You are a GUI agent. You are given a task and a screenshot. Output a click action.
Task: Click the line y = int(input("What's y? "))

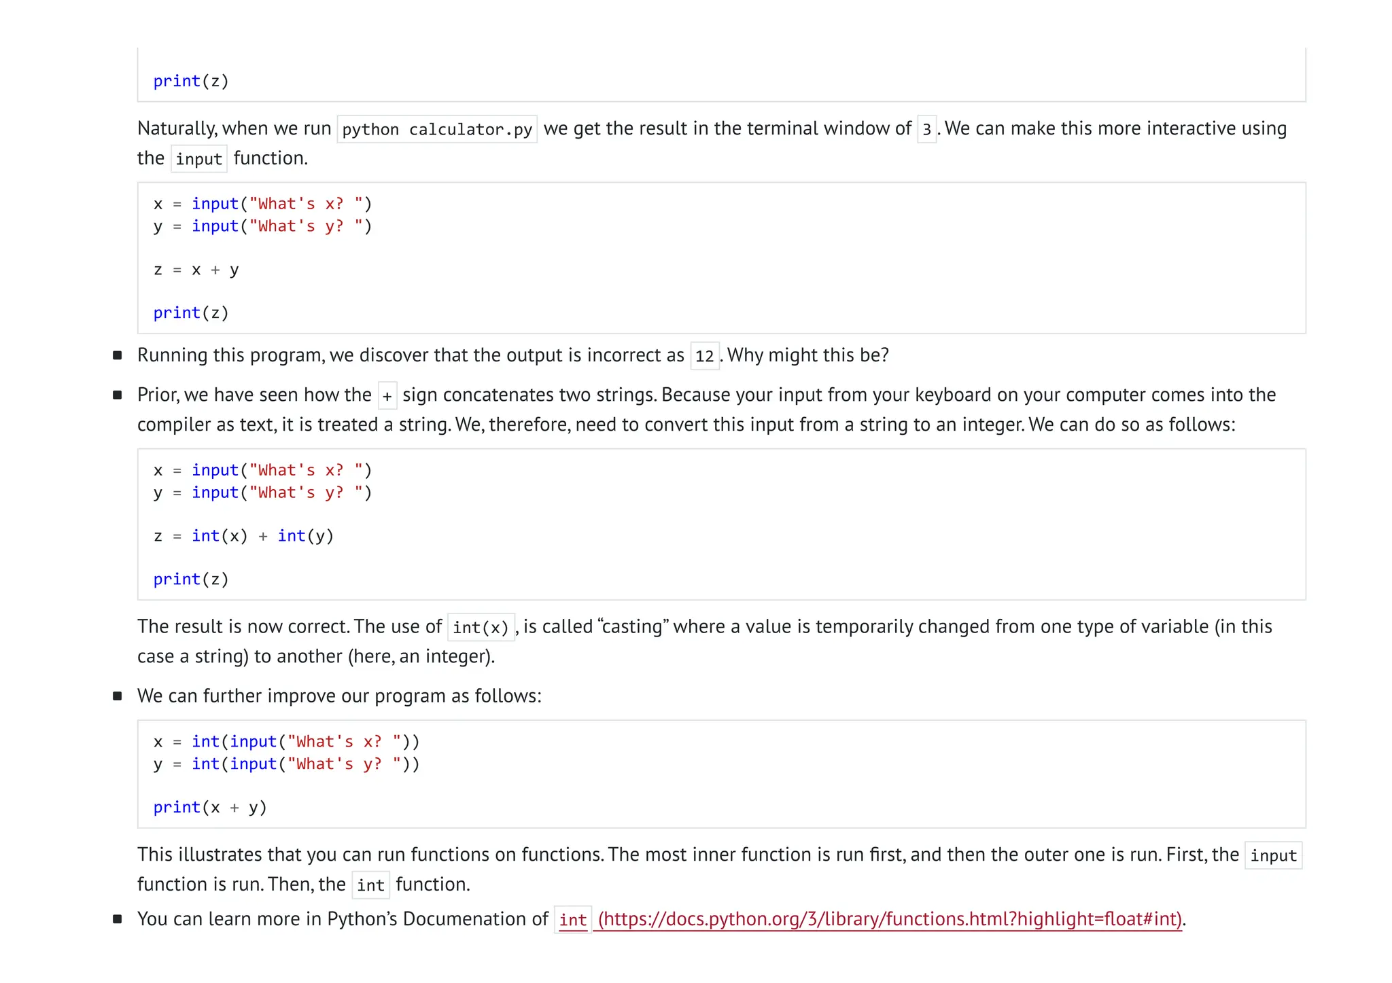286,764
